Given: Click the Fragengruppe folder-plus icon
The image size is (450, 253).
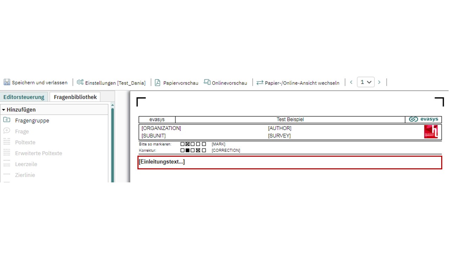Looking at the screenshot, I should [x=7, y=120].
